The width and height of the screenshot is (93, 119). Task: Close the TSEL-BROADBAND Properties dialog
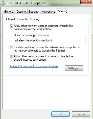tap(86, 2)
